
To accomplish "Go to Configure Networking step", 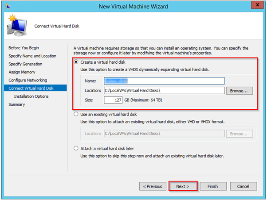I will tap(27, 80).
